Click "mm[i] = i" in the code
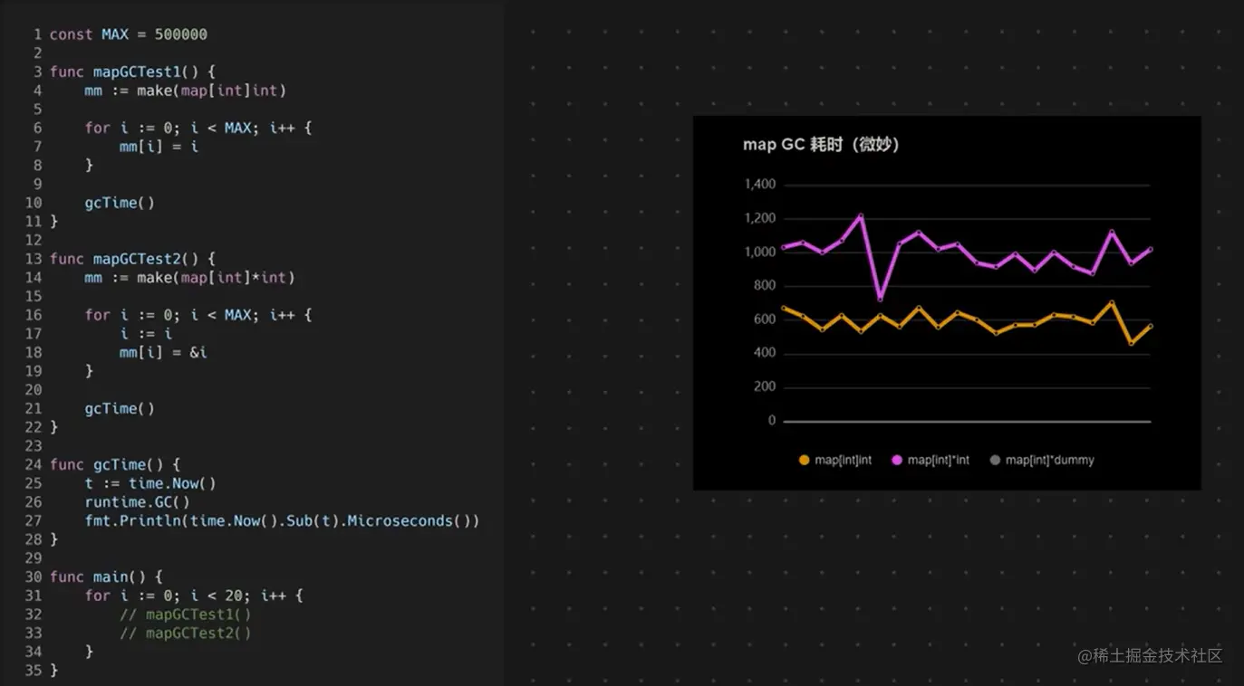The height and width of the screenshot is (686, 1244). coord(159,147)
